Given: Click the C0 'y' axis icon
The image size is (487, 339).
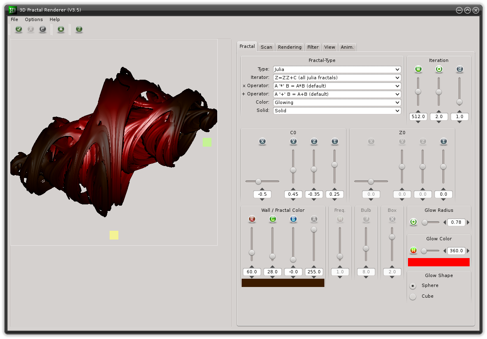Looking at the screenshot, I should (x=293, y=142).
